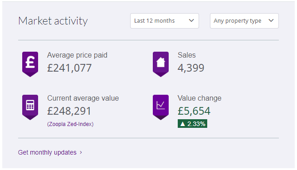The height and width of the screenshot is (170, 297).
Task: Click the line chart Value change icon
Action: click(161, 107)
